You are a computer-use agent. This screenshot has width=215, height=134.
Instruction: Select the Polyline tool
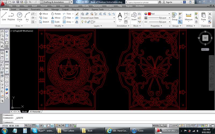pos(11,16)
